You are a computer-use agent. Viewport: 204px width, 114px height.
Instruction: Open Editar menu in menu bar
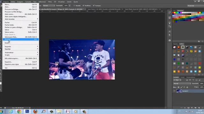(13, 2)
